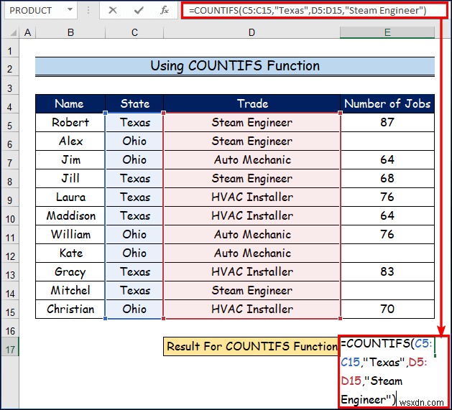Click the Result For COUNTIFS Function label cell
The image size is (452, 410).
click(252, 346)
